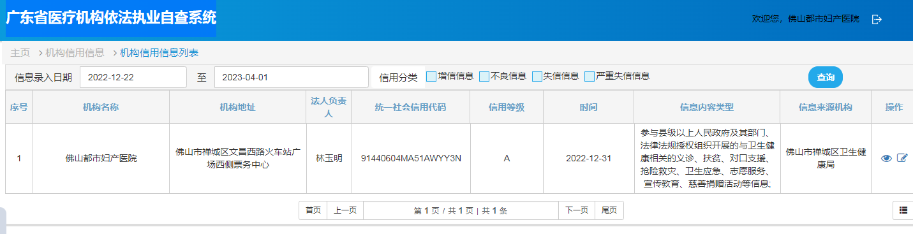Open the list view icon at the bottom right

(903, 210)
